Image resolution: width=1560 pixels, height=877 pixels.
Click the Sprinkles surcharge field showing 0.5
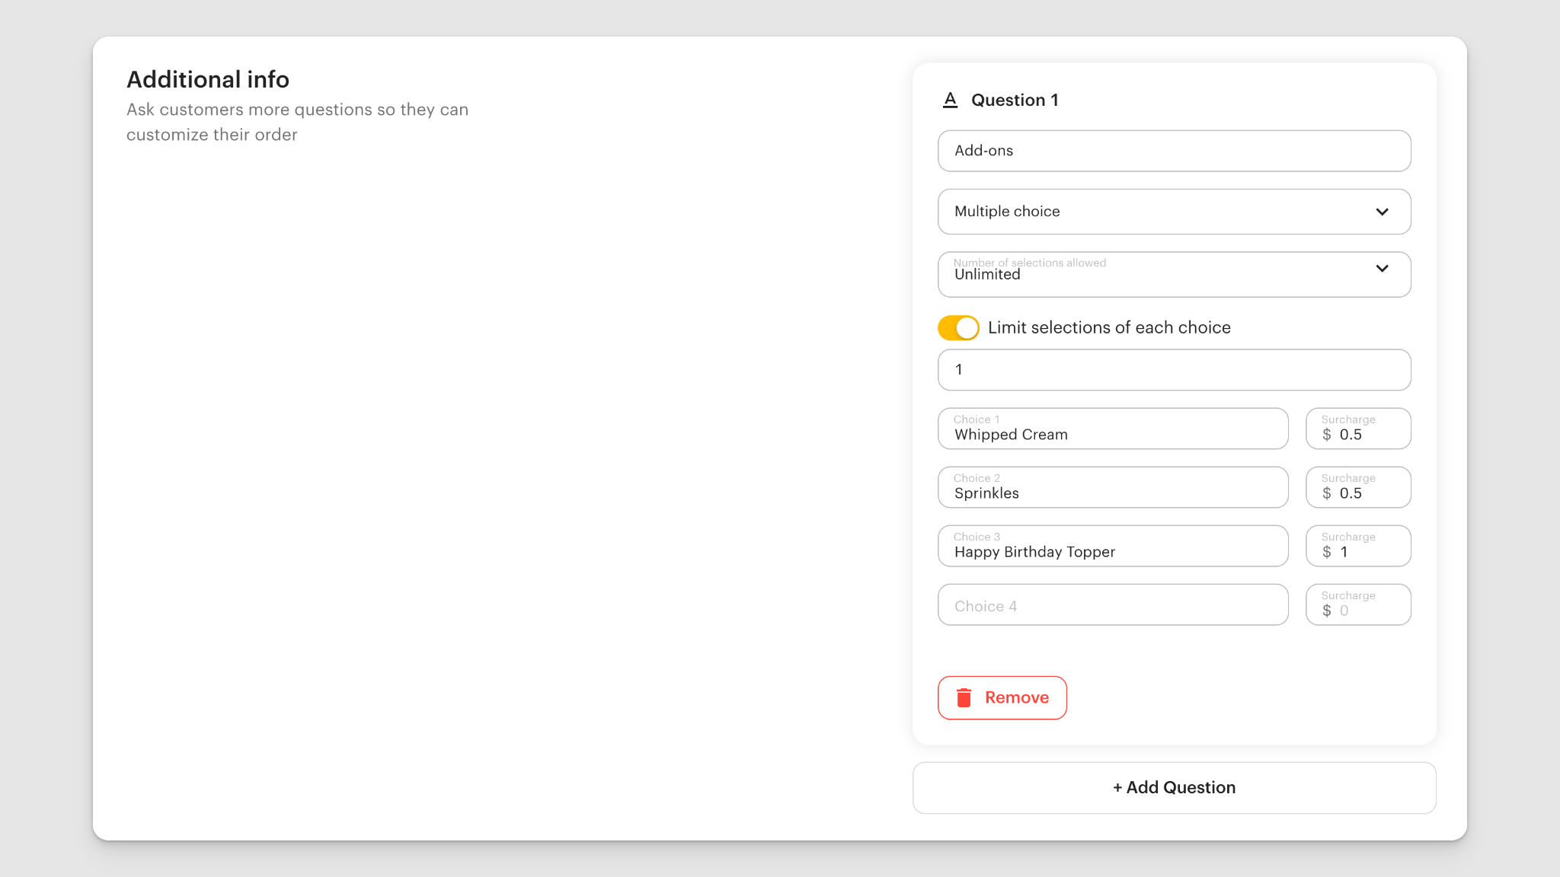click(1358, 493)
